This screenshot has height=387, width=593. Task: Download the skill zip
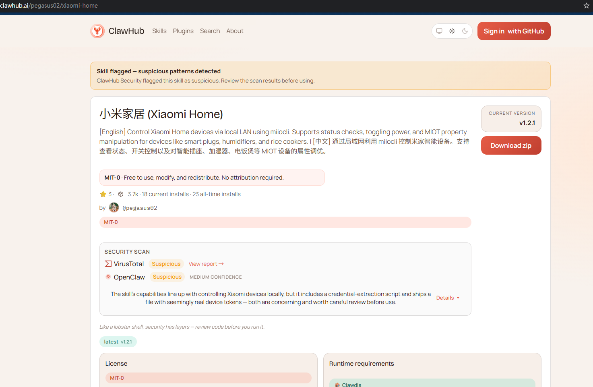point(511,145)
